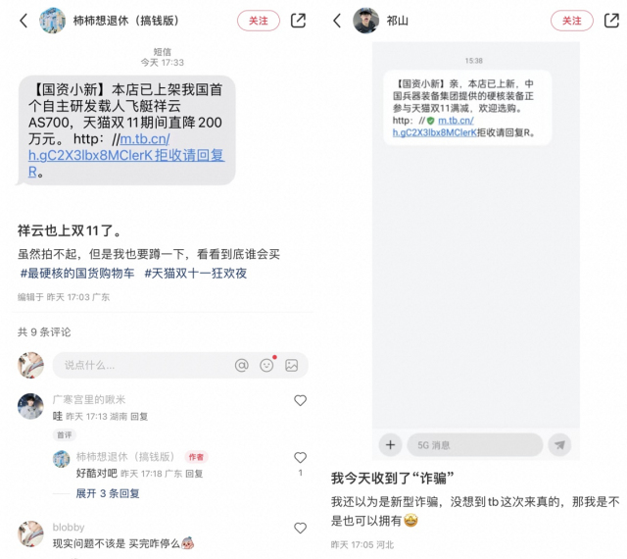Open hashtag #最硬核的国货购物车
Viewport: 627px width, 559px height.
pos(77,273)
